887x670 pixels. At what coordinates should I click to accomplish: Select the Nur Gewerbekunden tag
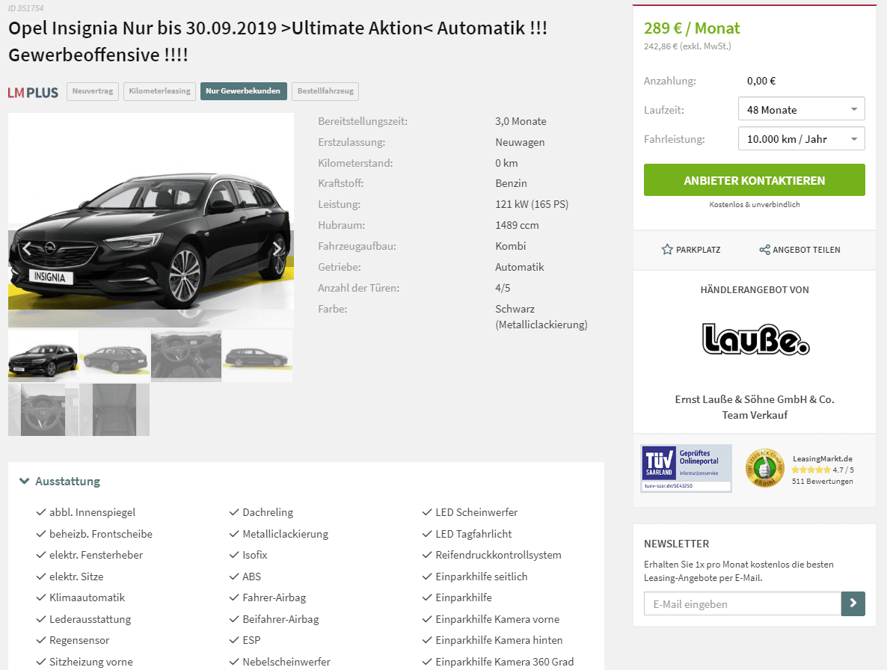(x=243, y=91)
